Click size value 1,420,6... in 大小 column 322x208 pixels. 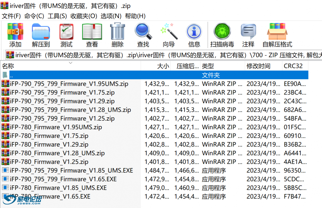[x=157, y=136]
